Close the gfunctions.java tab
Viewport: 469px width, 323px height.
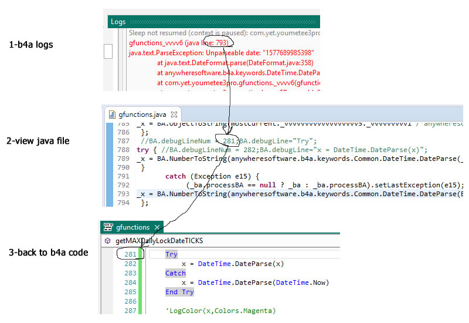click(x=174, y=115)
